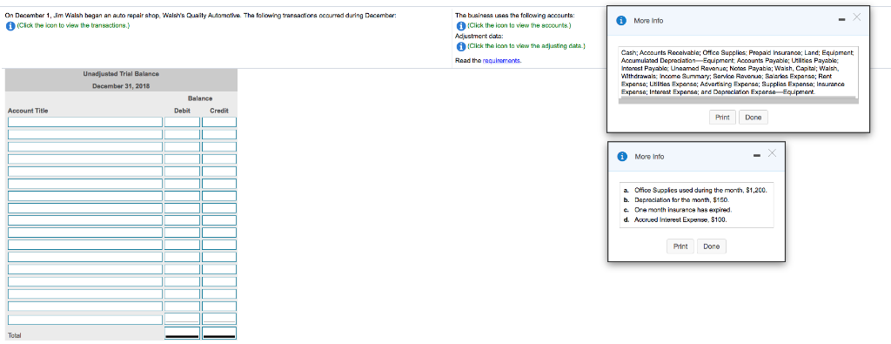Click the 'view the accounts' link text
The width and height of the screenshot is (891, 344).
[x=519, y=25]
